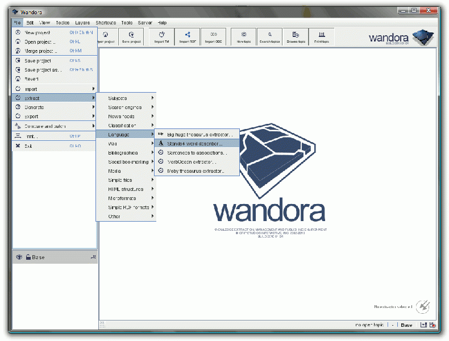Open Search topics from the toolbar
The image size is (449, 341).
pyautogui.click(x=270, y=36)
